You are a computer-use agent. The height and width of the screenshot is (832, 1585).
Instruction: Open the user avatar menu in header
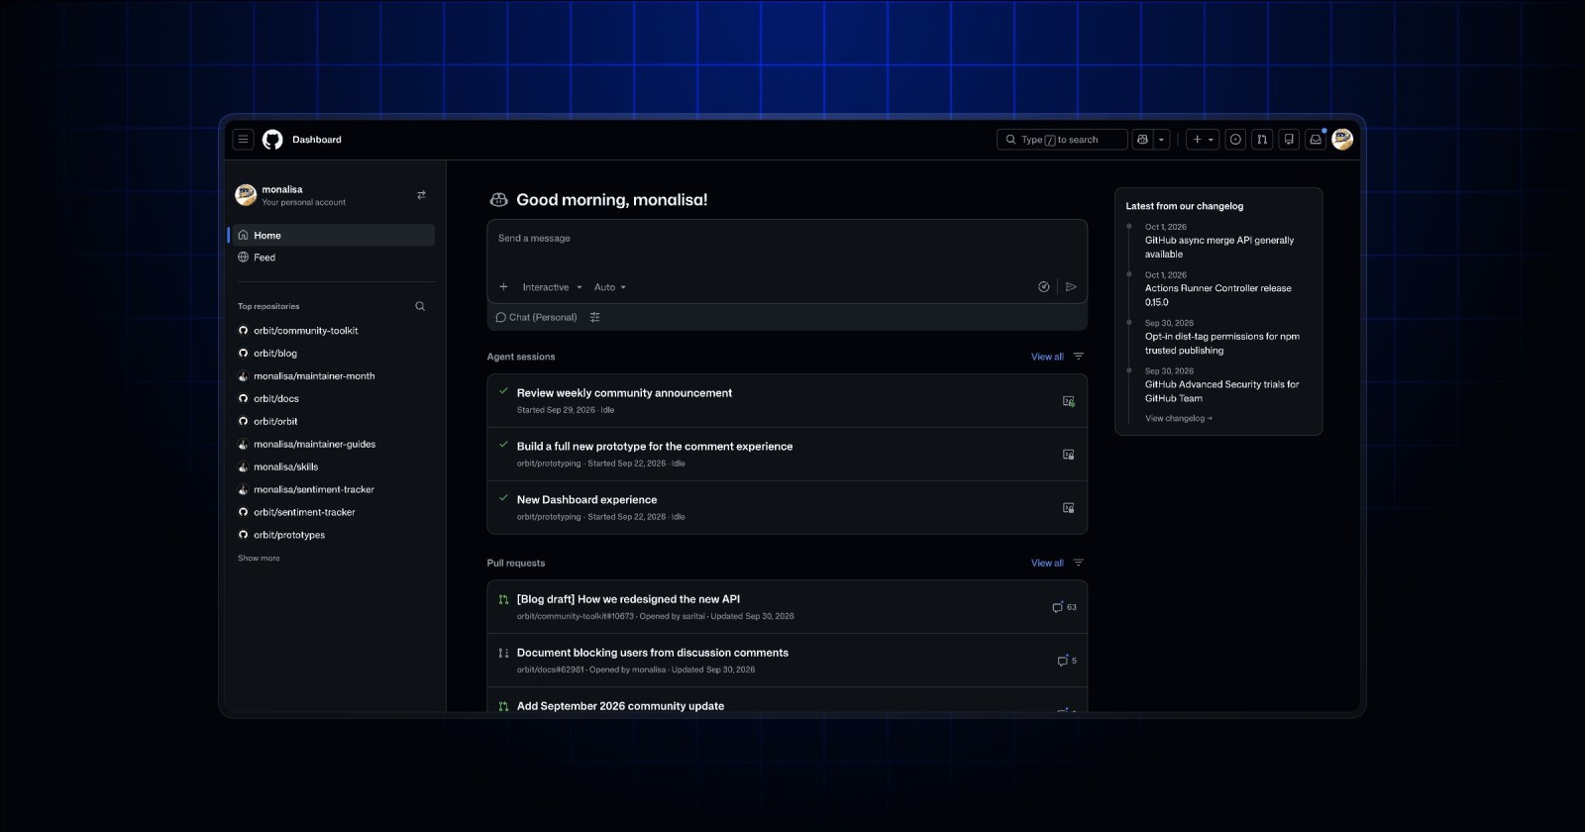1342,140
